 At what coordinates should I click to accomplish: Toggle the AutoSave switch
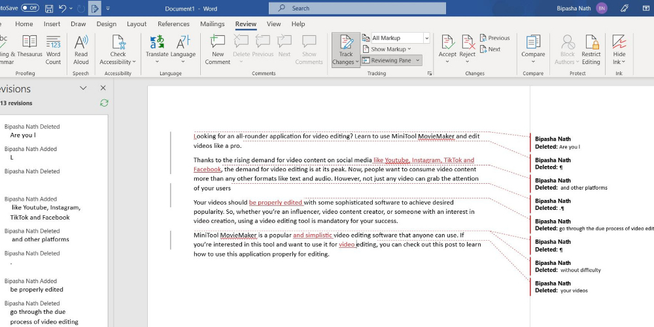pos(30,8)
